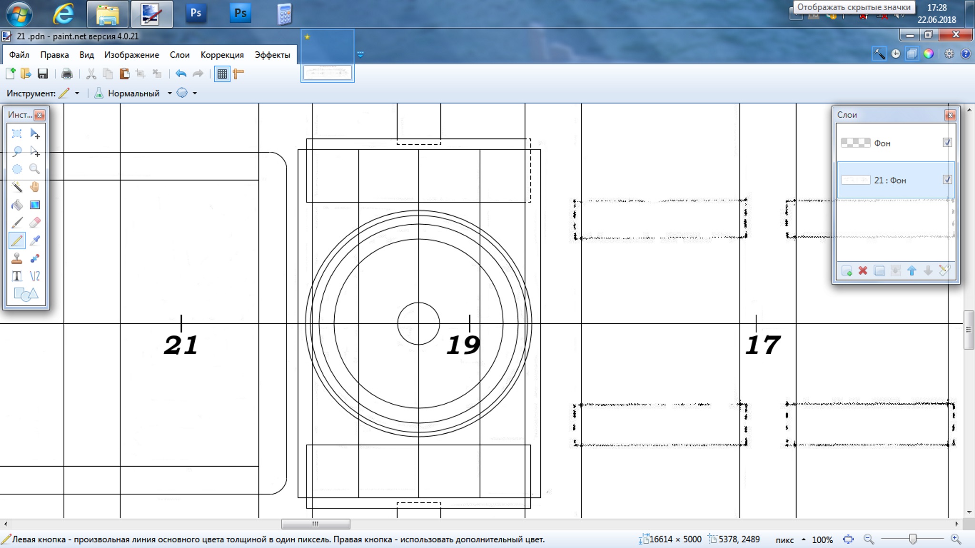Open the Изображение menu
The image size is (975, 548).
[x=131, y=55]
